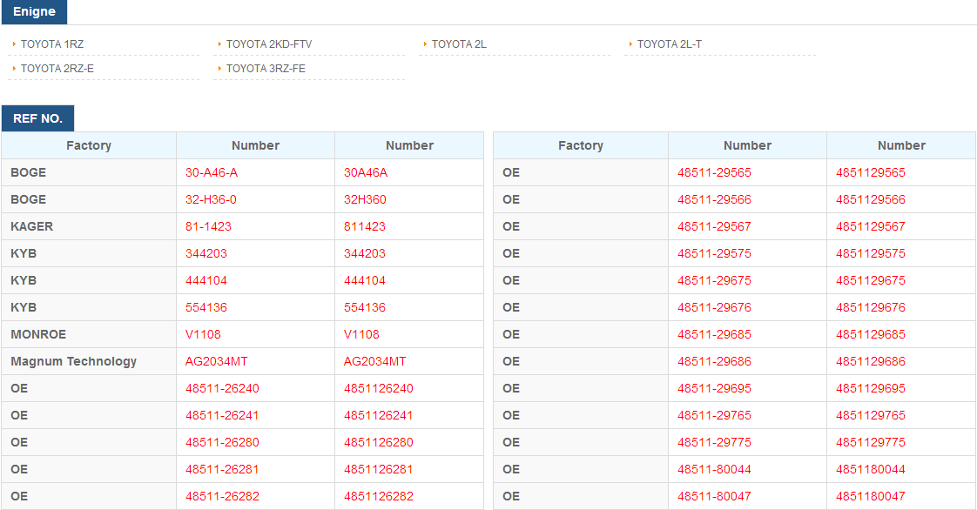The height and width of the screenshot is (510, 977).
Task: Click OE number 4851129566
Action: click(x=871, y=200)
